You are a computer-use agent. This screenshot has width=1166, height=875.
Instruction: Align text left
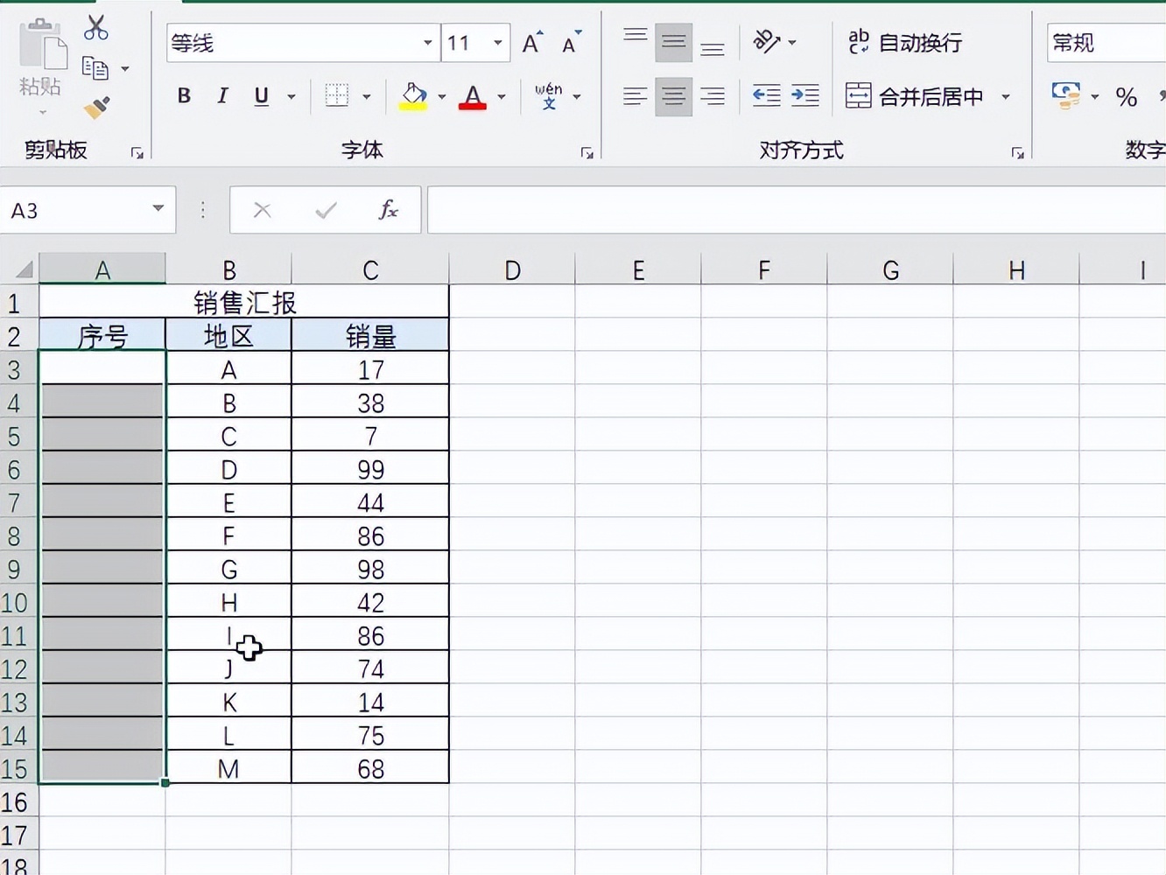636,95
